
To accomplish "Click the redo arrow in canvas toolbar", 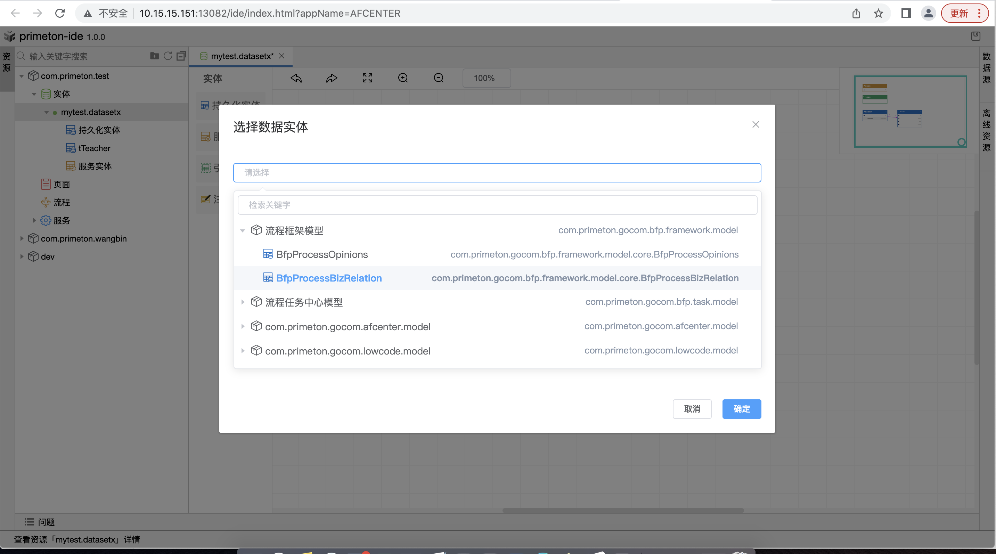I will click(x=332, y=78).
